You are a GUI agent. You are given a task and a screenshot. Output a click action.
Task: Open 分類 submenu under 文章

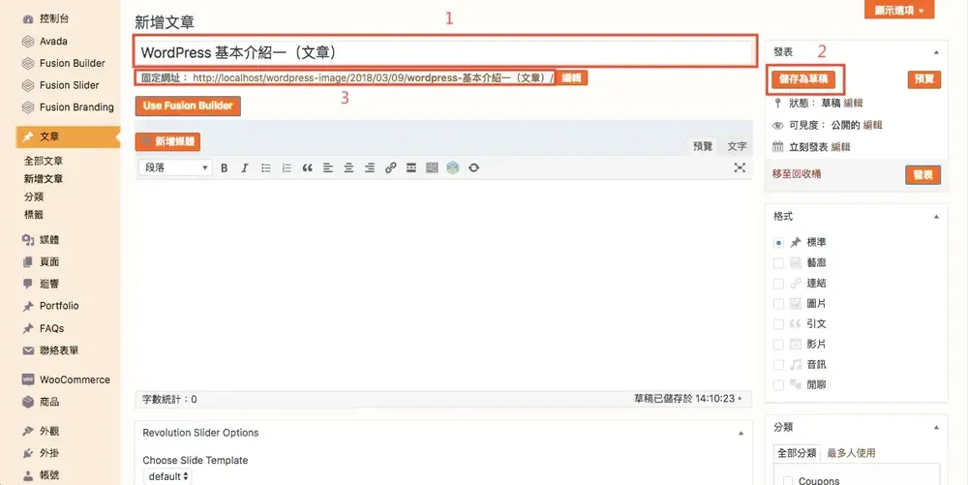33,197
